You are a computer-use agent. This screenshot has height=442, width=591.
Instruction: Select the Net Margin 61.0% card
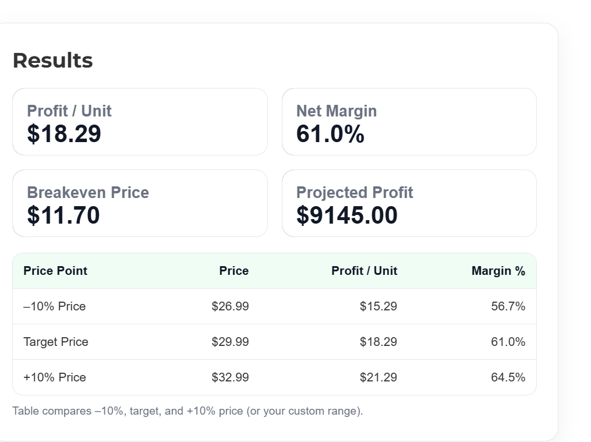(x=409, y=122)
